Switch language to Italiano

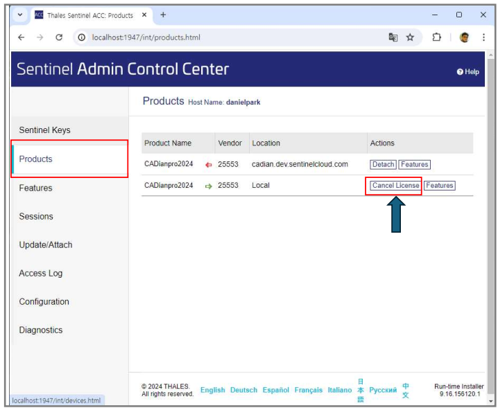[340, 390]
